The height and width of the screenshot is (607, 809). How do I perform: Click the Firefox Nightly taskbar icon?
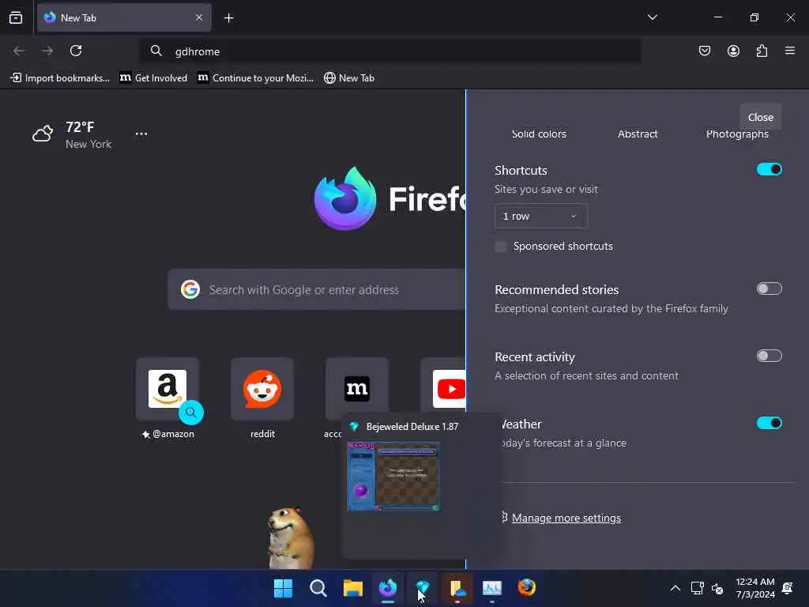pyautogui.click(x=387, y=588)
